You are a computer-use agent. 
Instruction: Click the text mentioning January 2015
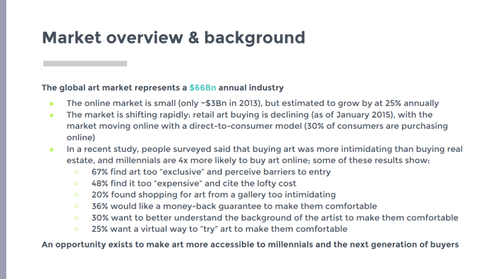pyautogui.click(x=257, y=126)
